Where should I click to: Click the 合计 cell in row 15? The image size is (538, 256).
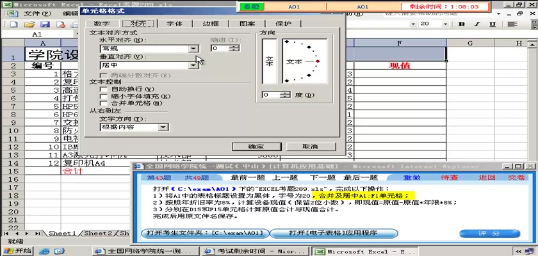tap(73, 171)
